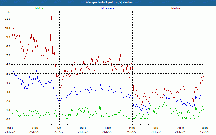
Task: Select the red 'Maxima' legend label
Action: [x=176, y=8]
